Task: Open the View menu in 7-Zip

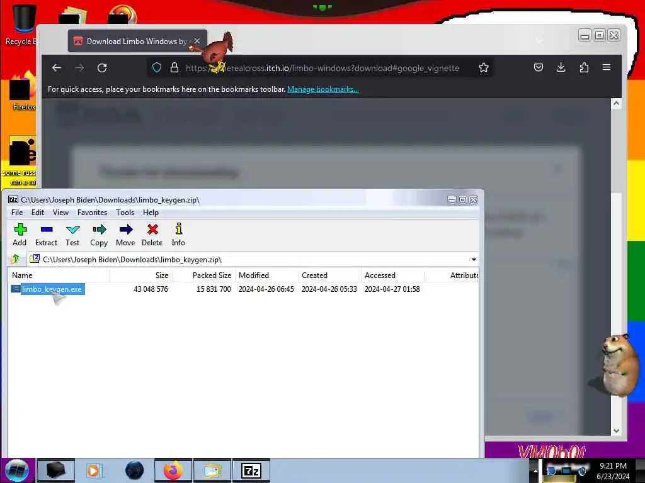Action: pos(60,213)
